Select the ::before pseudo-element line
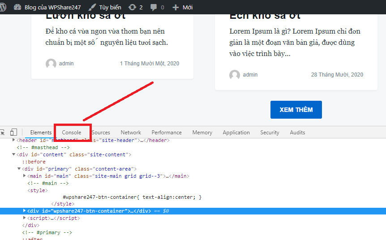This screenshot has height=240, width=386. 34,162
